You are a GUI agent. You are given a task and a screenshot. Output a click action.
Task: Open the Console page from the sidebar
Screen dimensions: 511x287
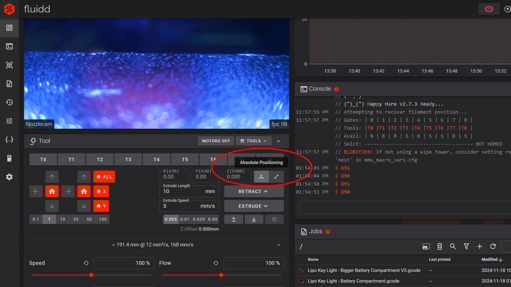click(x=9, y=46)
